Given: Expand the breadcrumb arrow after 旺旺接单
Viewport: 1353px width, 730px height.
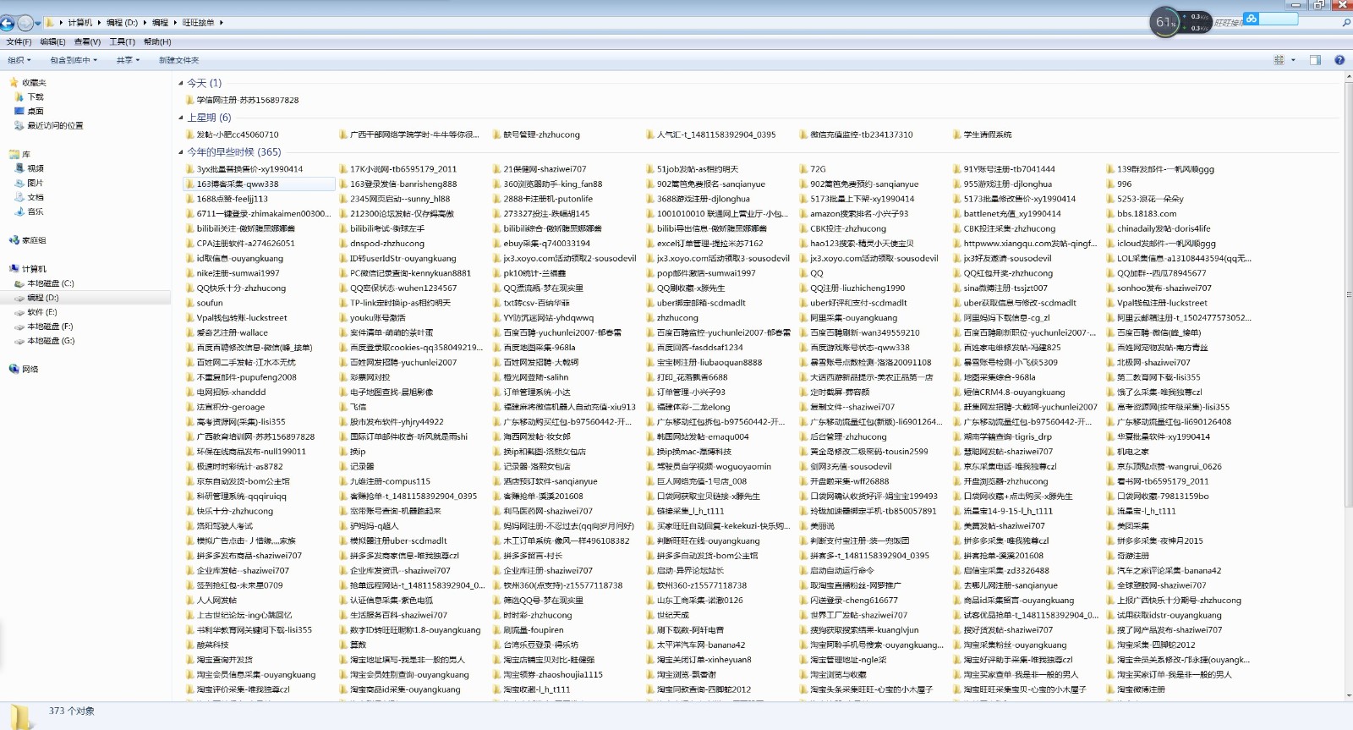Looking at the screenshot, I should [221, 23].
